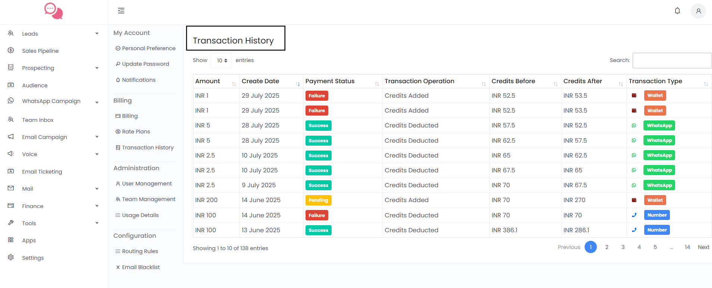Click page 1 active pagination button
This screenshot has width=712, height=288.
click(591, 247)
